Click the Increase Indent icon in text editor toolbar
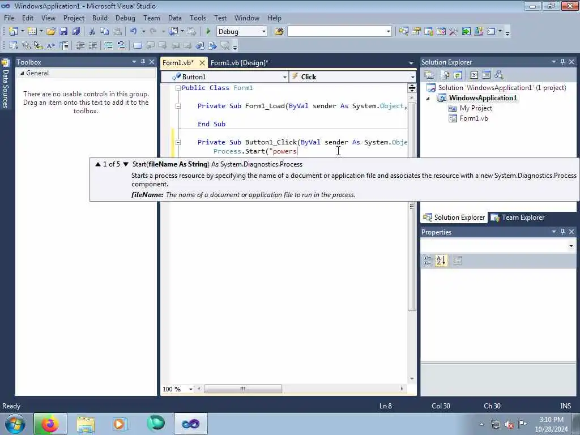 (x=92, y=45)
